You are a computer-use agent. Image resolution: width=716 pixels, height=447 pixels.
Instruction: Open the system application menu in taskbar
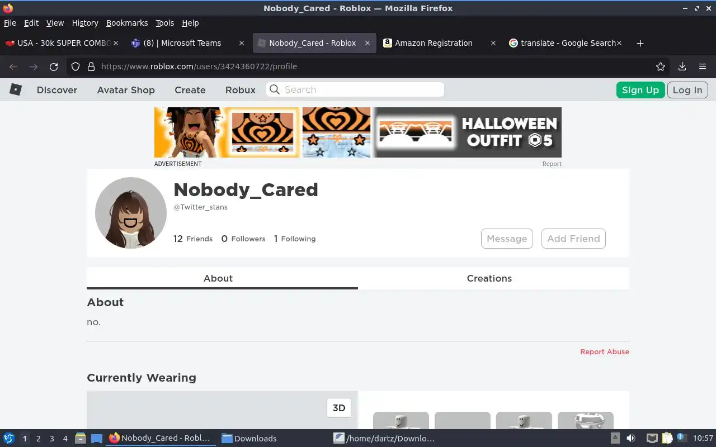[8, 438]
